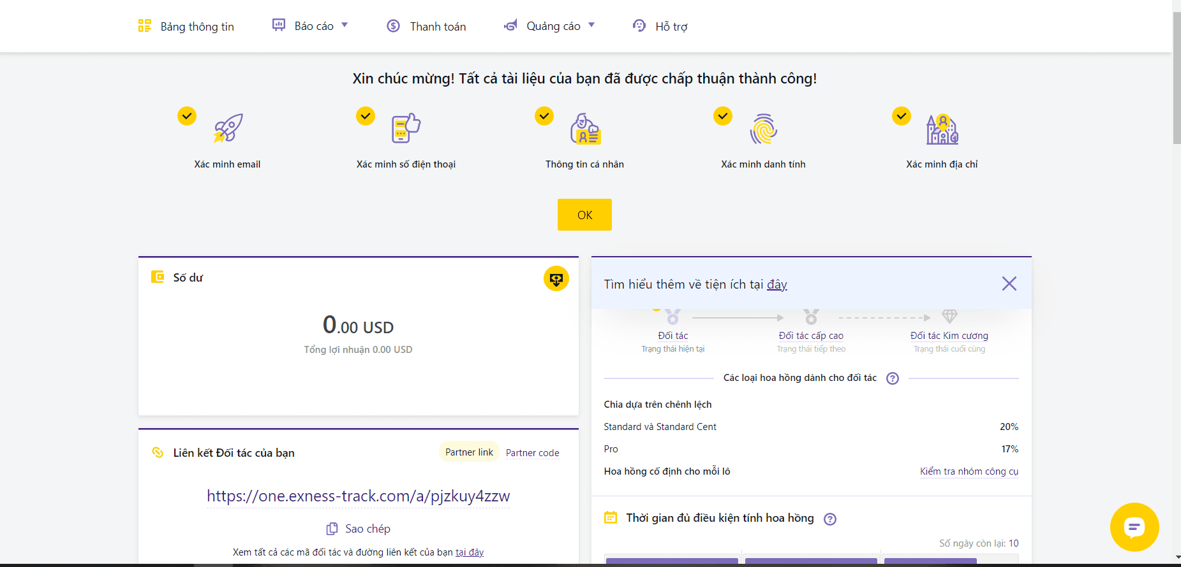Click the partner link URL text
This screenshot has height=567, width=1181.
359,496
